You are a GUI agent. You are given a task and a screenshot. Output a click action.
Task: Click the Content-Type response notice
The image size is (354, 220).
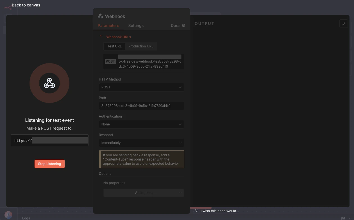(x=142, y=159)
